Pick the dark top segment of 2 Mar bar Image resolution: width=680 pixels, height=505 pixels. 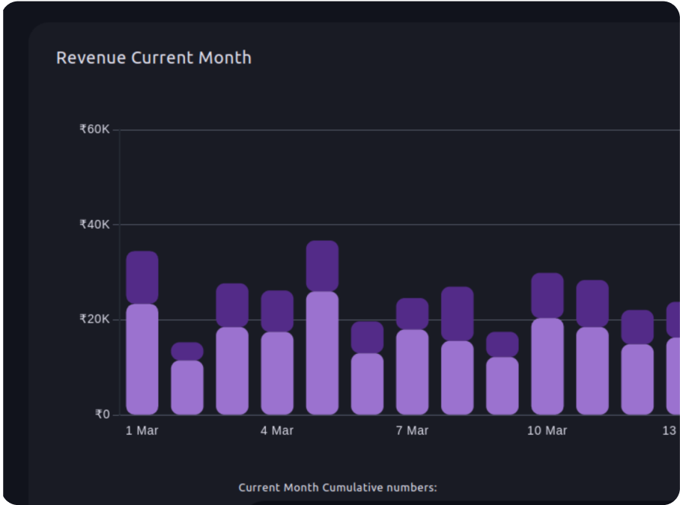187,351
